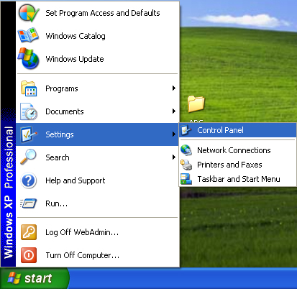
Task: Click the Log Off key icon
Action: pos(29,232)
